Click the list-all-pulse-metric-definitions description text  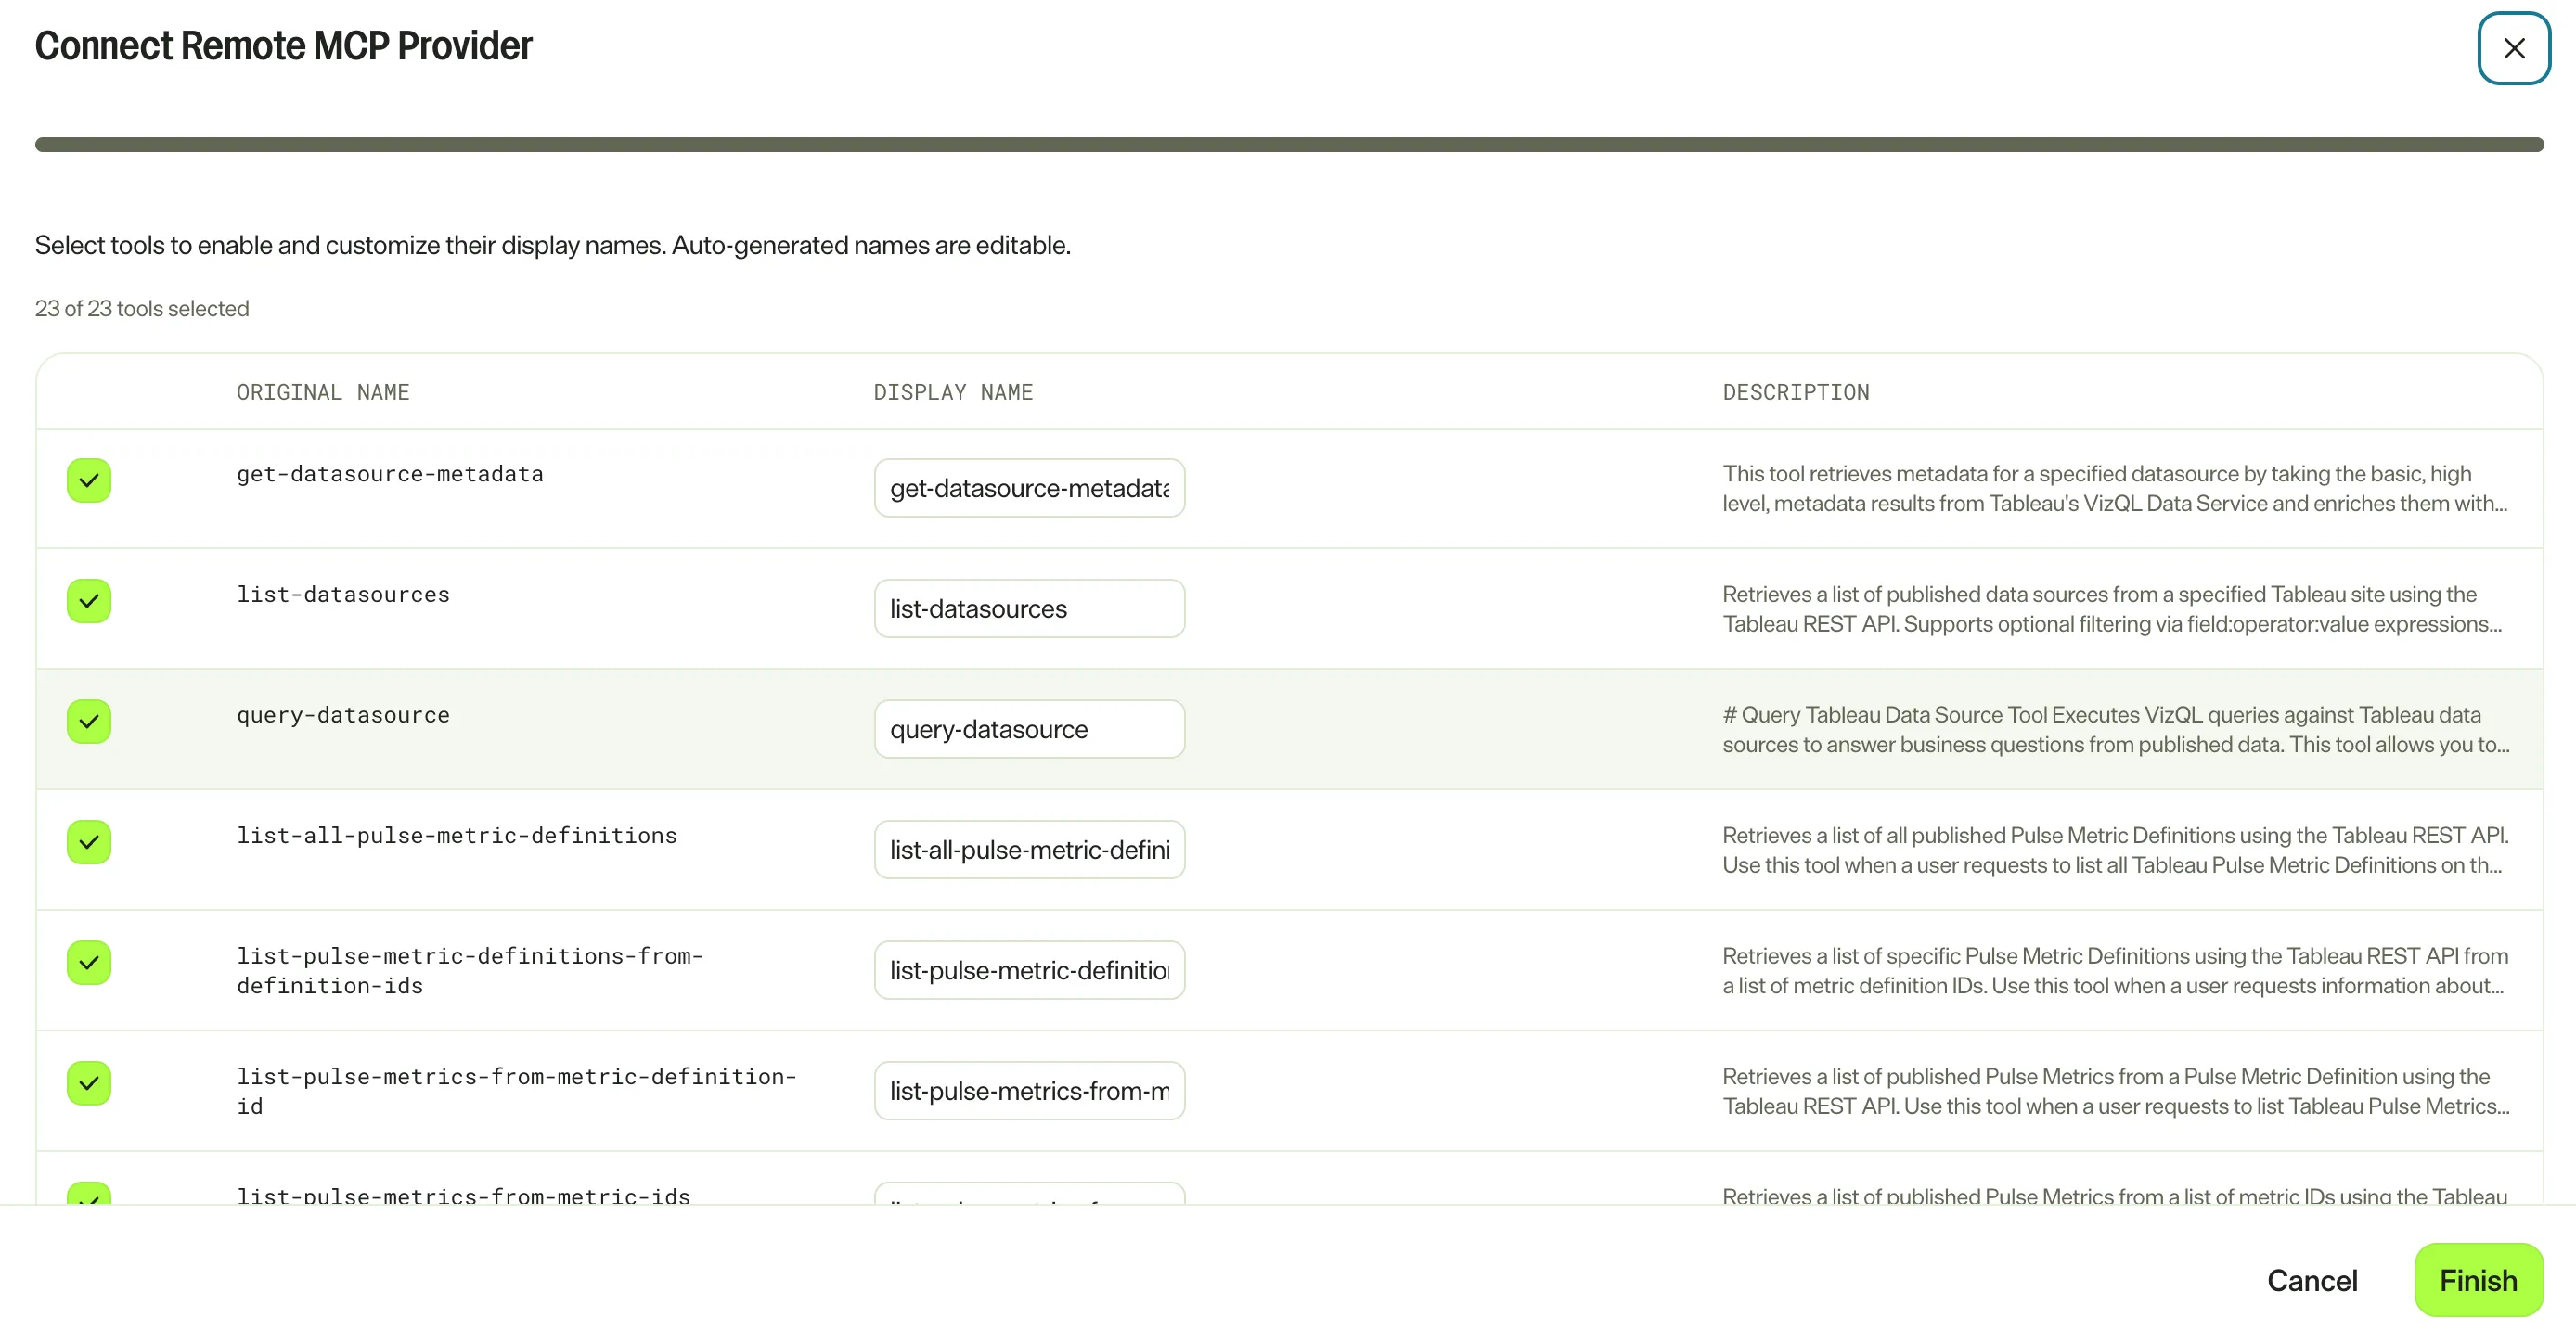[2115, 851]
